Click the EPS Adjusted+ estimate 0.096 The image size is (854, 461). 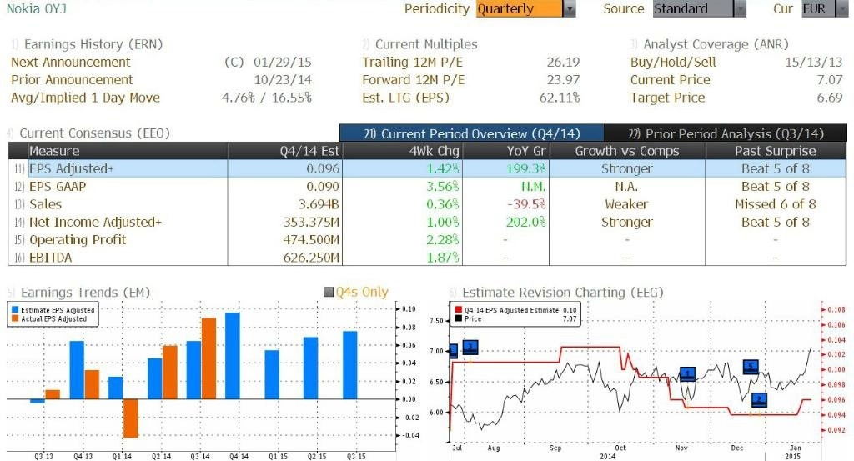pos(323,168)
